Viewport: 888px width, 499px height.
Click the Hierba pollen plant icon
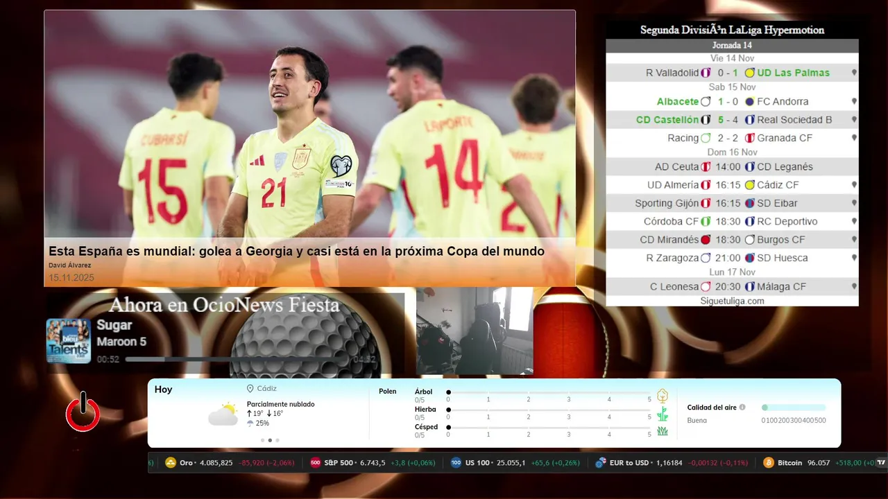(663, 414)
